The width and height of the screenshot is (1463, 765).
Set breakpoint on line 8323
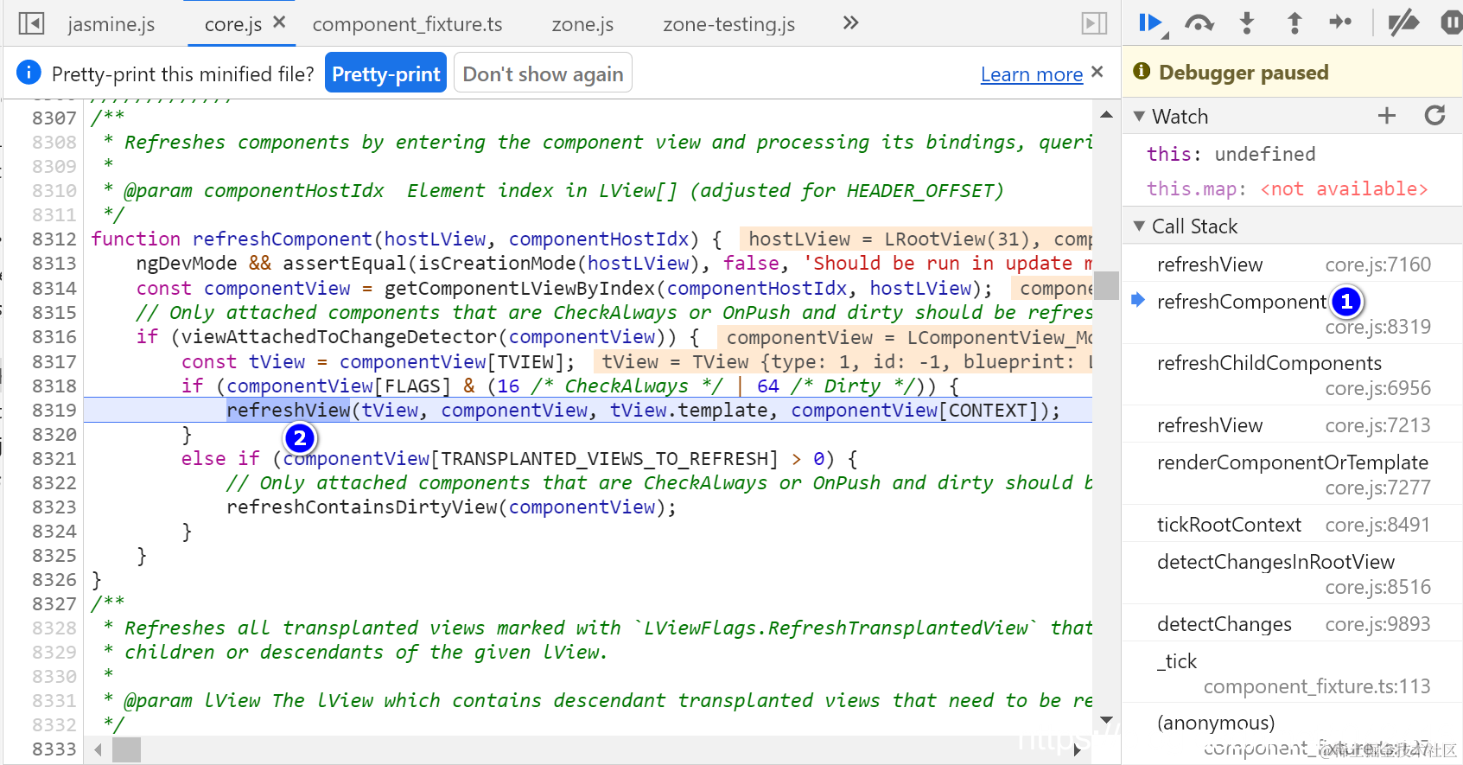click(54, 507)
